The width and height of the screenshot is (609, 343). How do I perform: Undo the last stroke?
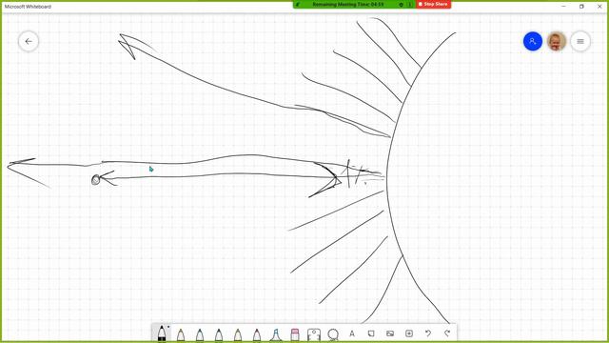tap(428, 333)
